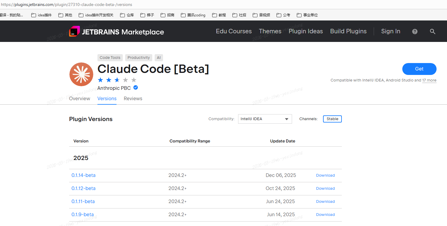The image size is (447, 226).
Task: Open the 梯子 bookmark folder
Action: coord(147,15)
